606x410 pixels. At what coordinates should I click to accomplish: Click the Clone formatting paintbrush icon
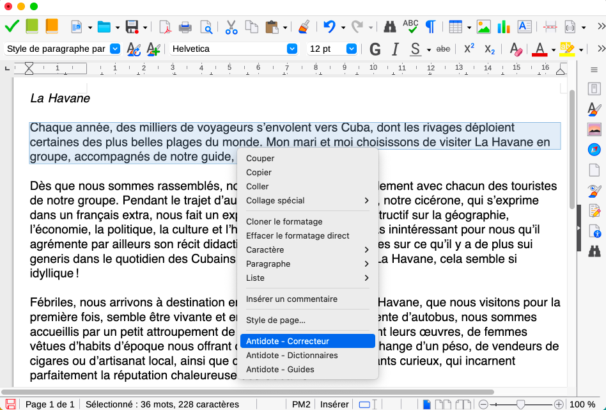(x=304, y=27)
